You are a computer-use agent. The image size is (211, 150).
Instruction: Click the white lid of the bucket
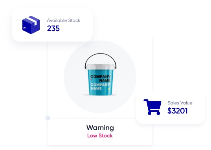click(101, 67)
